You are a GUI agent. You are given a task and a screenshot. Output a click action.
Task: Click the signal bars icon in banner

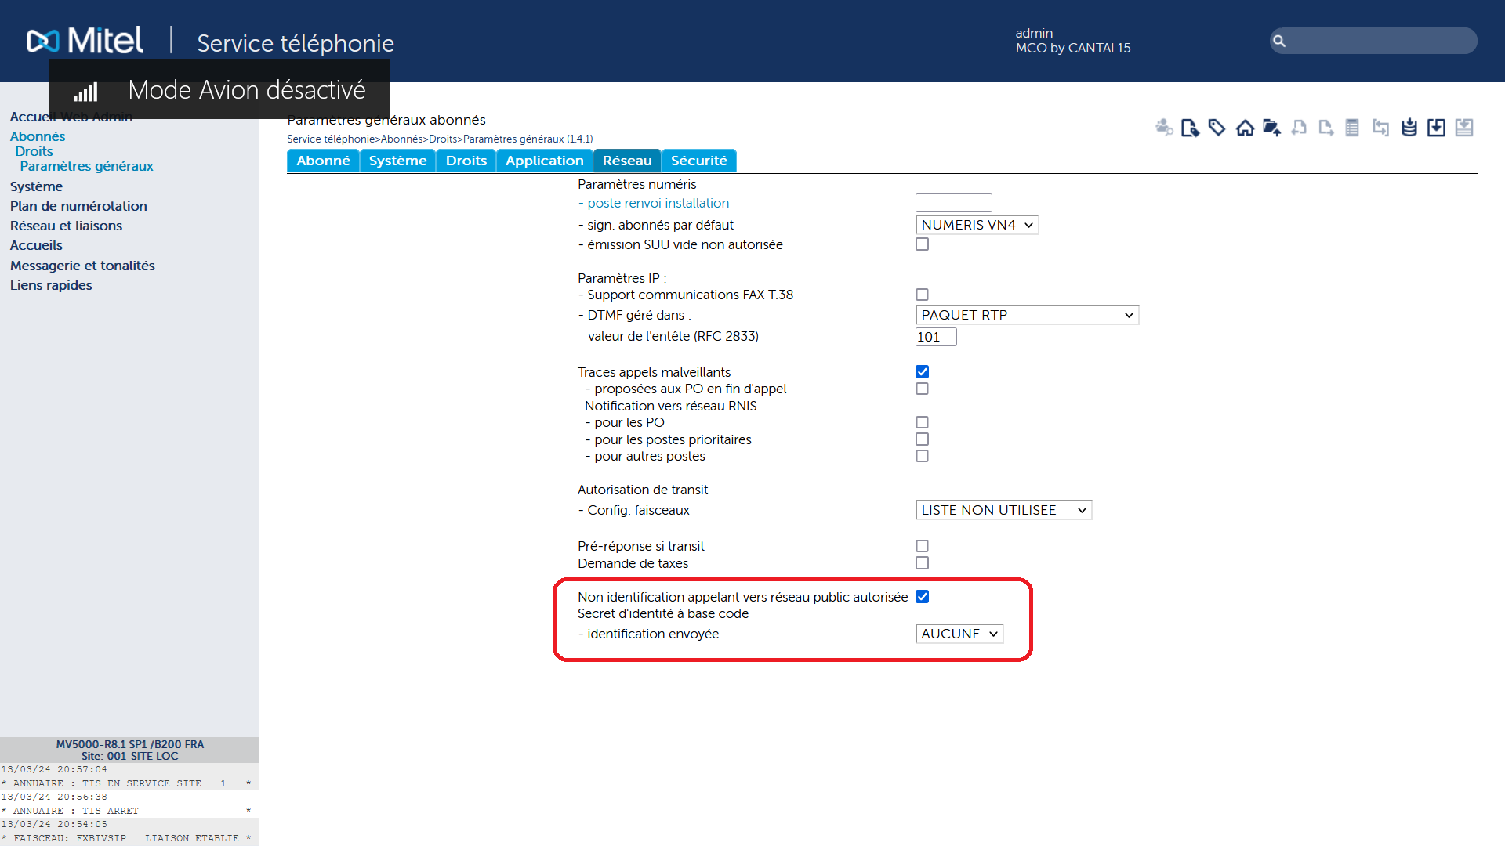[x=85, y=92]
